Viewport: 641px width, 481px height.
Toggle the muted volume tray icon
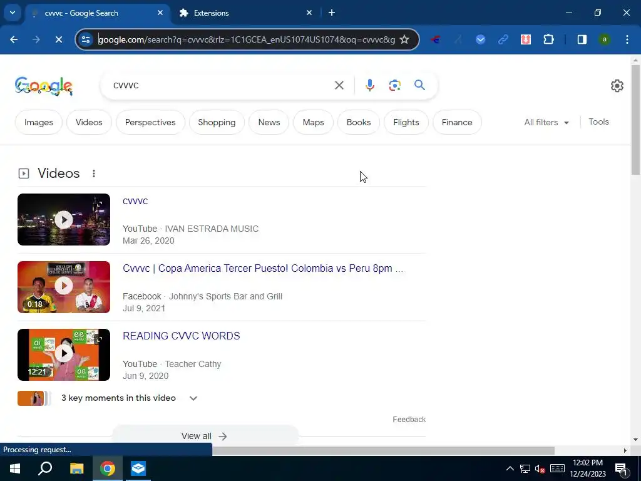point(540,468)
